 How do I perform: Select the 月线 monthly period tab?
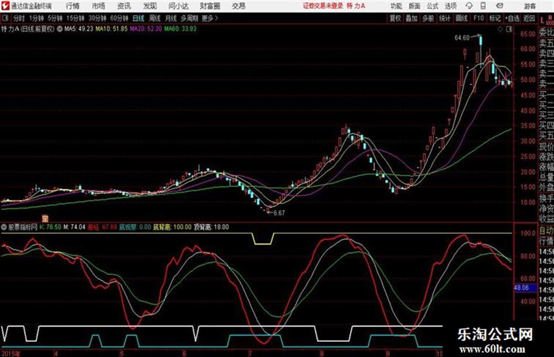click(x=171, y=18)
